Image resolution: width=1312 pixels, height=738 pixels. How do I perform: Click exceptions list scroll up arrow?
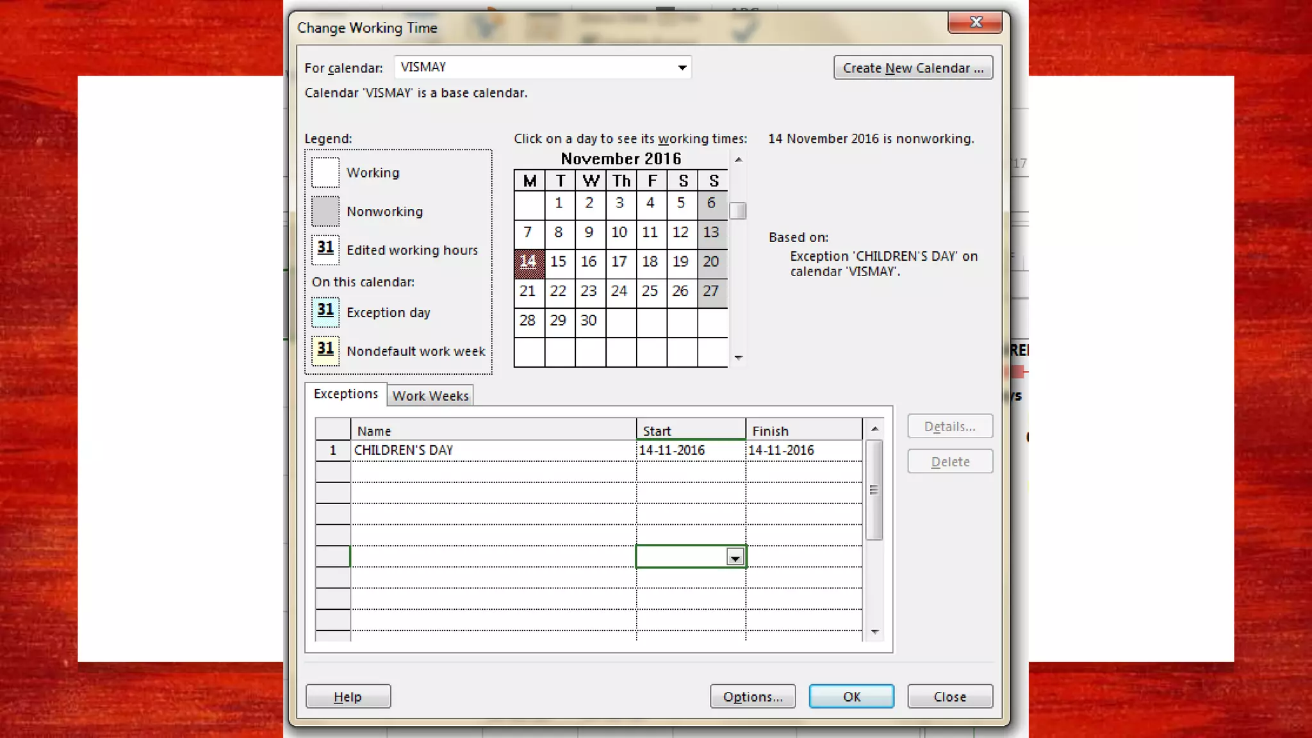tap(874, 429)
